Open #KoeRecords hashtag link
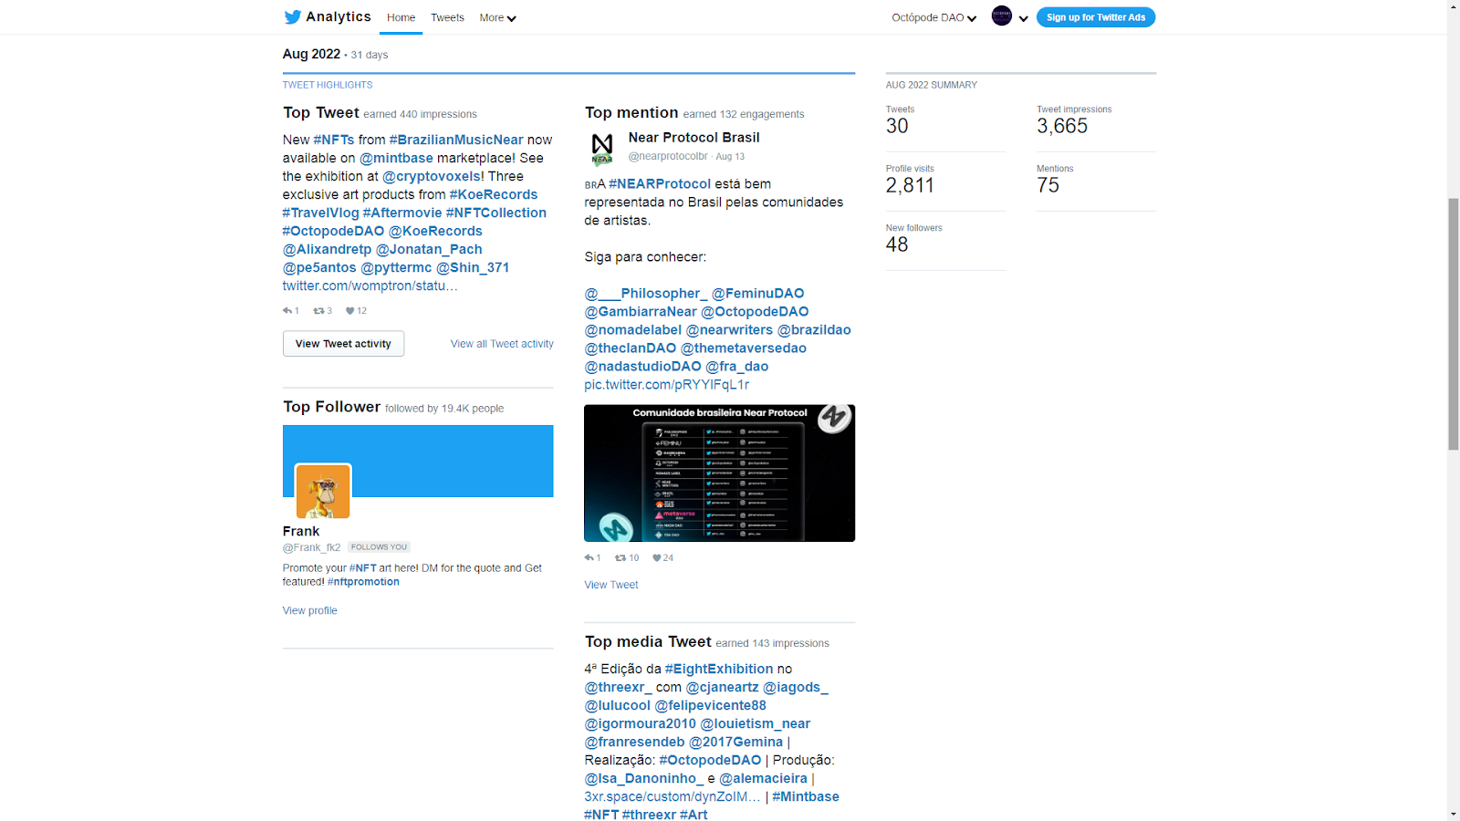This screenshot has height=821, width=1460. click(494, 194)
